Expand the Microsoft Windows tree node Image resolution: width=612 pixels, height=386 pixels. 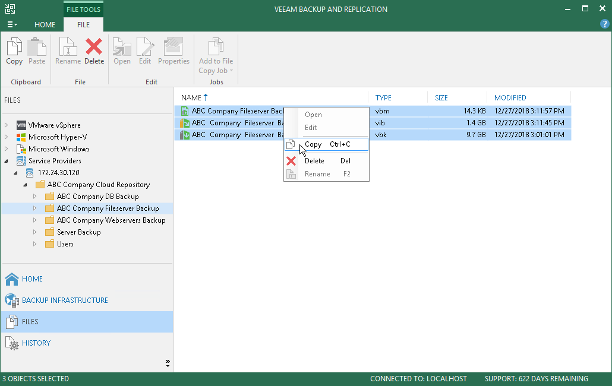click(x=7, y=149)
